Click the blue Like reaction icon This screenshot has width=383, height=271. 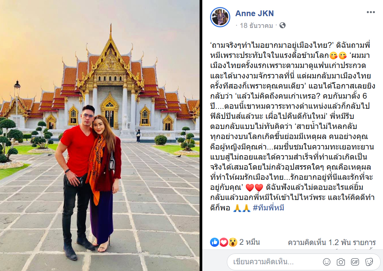214,242
